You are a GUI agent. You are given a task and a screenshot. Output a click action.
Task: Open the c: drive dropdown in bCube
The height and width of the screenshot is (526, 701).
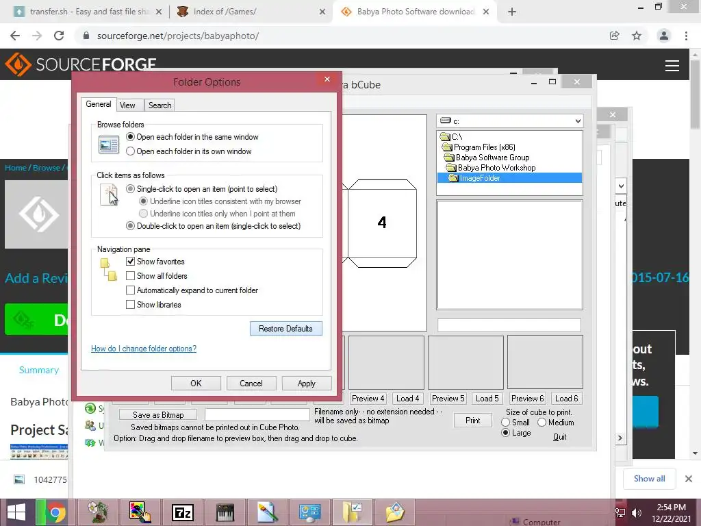point(578,121)
